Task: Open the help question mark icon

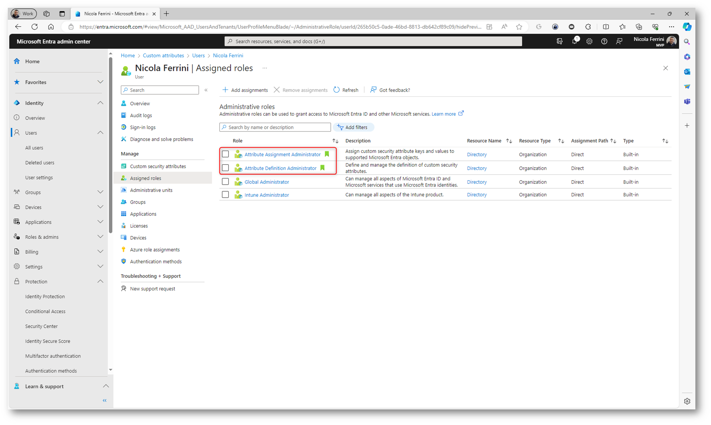Action: [x=604, y=41]
